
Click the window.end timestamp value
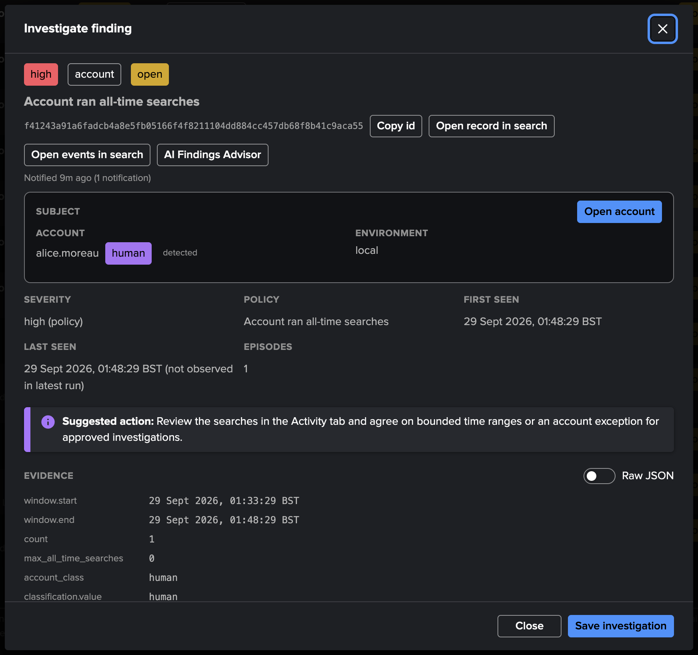pos(224,520)
